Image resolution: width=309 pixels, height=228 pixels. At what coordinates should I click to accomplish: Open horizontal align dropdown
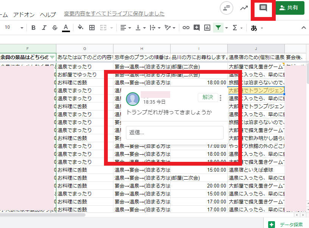(126, 28)
